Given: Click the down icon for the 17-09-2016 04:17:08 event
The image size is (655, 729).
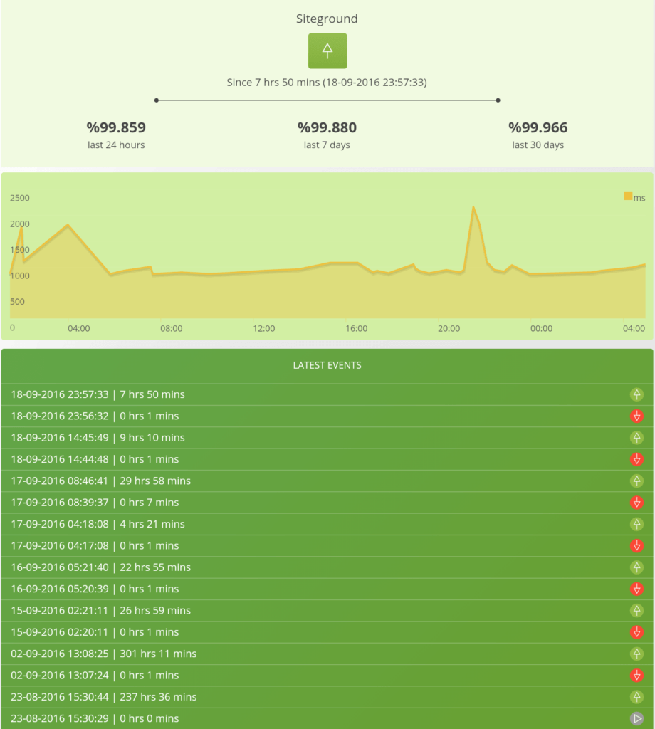Looking at the screenshot, I should [x=637, y=546].
